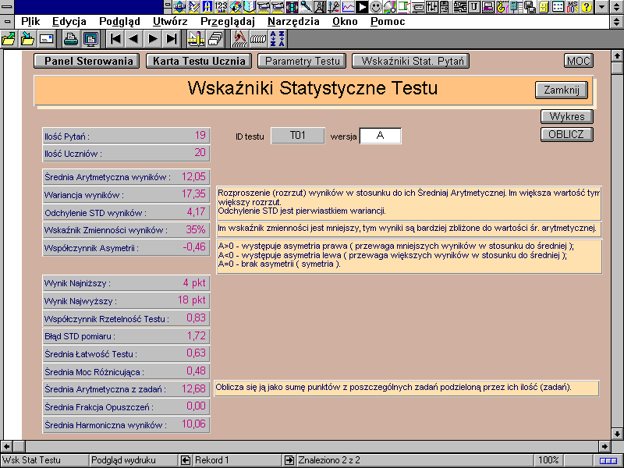Screen dimensions: 624x468
Task: Click the status bar next record arrow
Action: (x=289, y=460)
